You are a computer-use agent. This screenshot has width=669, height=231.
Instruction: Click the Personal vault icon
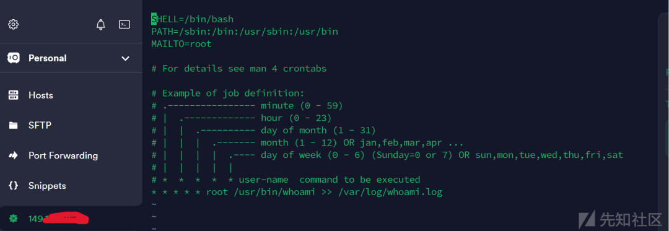pos(13,58)
